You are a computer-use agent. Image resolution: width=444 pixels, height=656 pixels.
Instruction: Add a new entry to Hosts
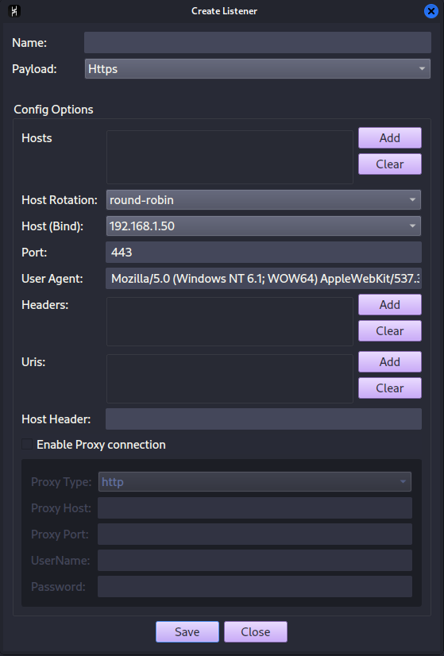click(390, 138)
